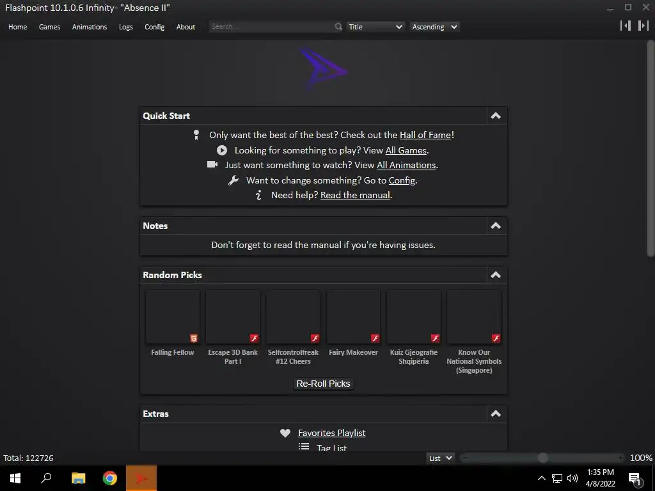This screenshot has width=655, height=491.
Task: Click the vertical page scrollbar
Action: [x=651, y=148]
